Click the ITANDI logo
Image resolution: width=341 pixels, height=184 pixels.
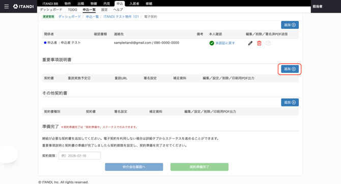[x=23, y=7]
